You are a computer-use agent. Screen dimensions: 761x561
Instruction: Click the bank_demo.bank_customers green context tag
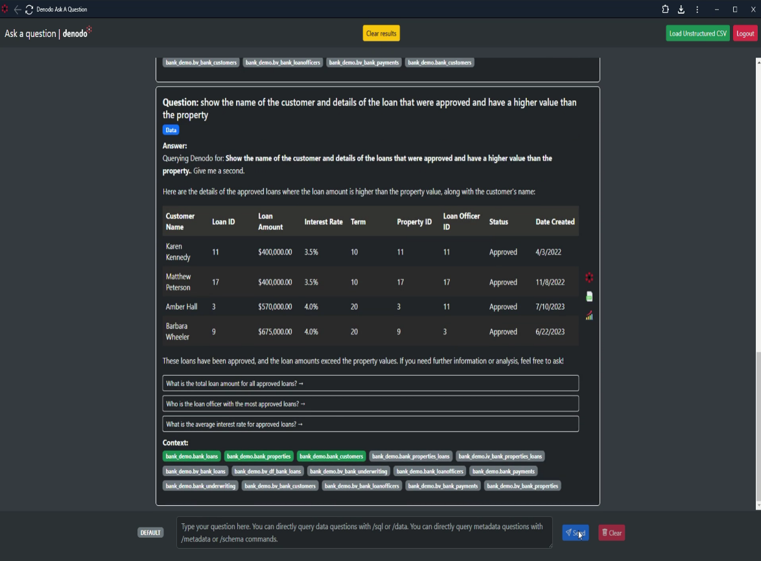[331, 457]
